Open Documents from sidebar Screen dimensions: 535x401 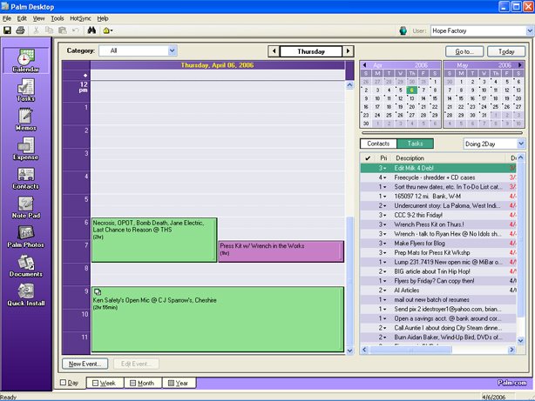(26, 266)
